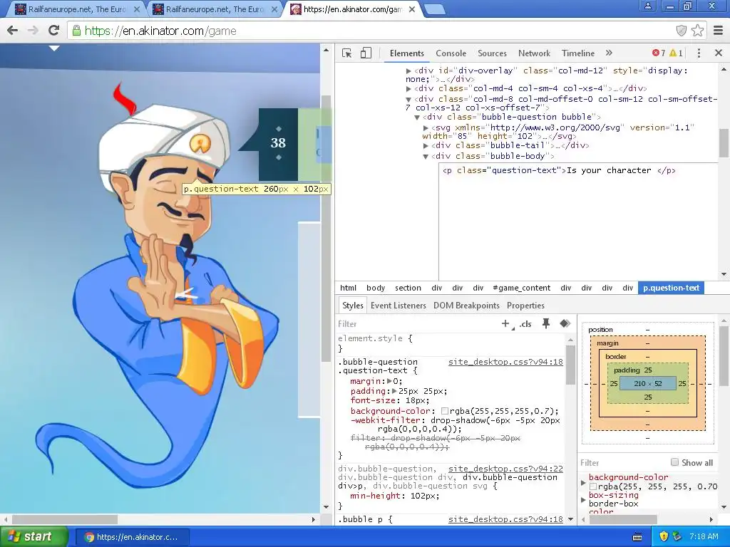This screenshot has height=547, width=730.
Task: Click the question-text paragraph in DOM tree
Action: pyautogui.click(x=559, y=170)
